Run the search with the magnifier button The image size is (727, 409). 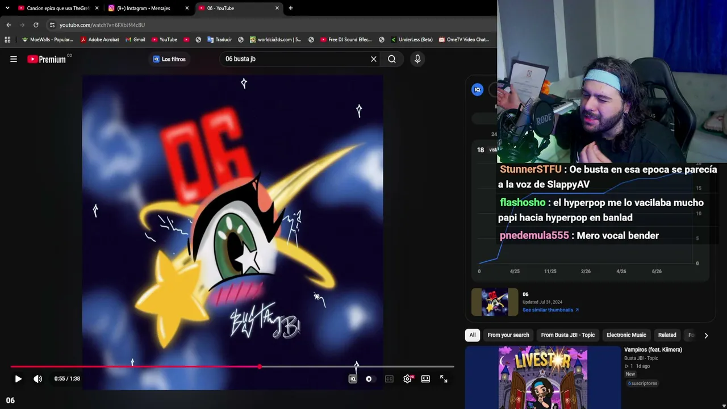pyautogui.click(x=392, y=59)
